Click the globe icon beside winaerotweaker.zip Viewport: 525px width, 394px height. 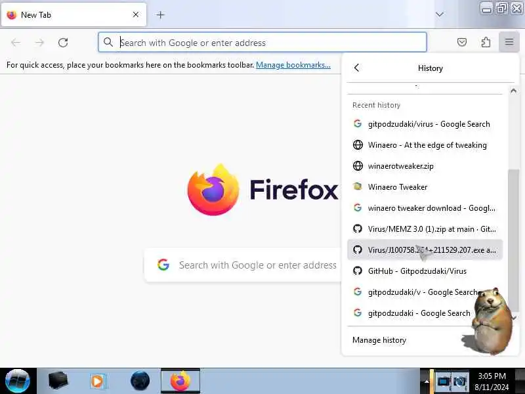click(x=358, y=166)
